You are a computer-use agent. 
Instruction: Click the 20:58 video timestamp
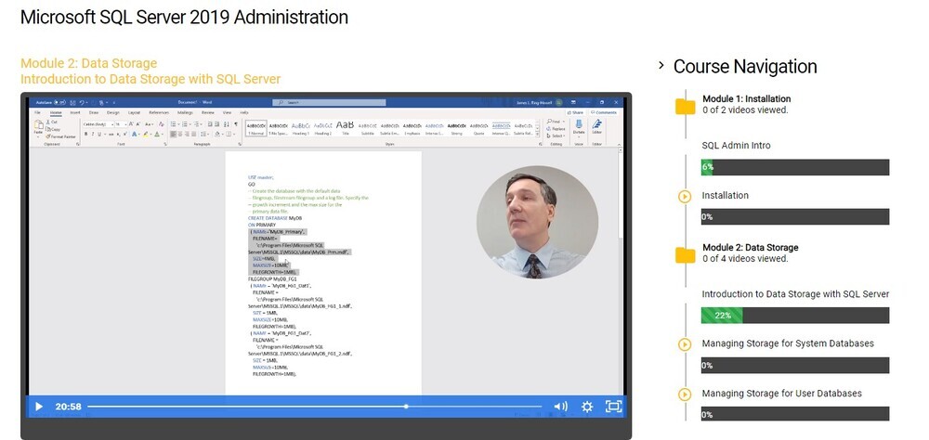coord(68,407)
